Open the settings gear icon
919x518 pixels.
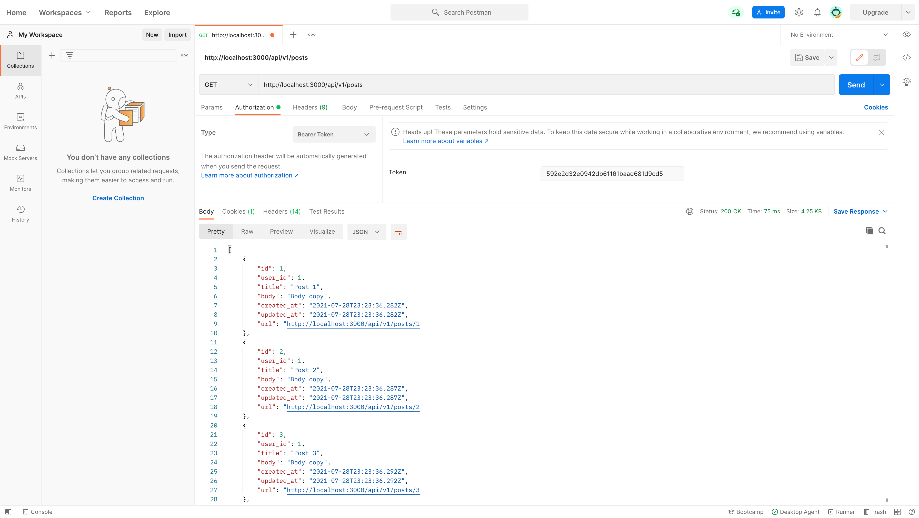[799, 13]
